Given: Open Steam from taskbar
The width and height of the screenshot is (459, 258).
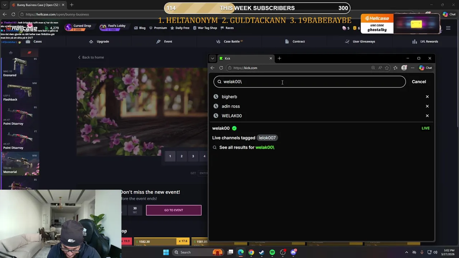Looking at the screenshot, I should [262, 252].
